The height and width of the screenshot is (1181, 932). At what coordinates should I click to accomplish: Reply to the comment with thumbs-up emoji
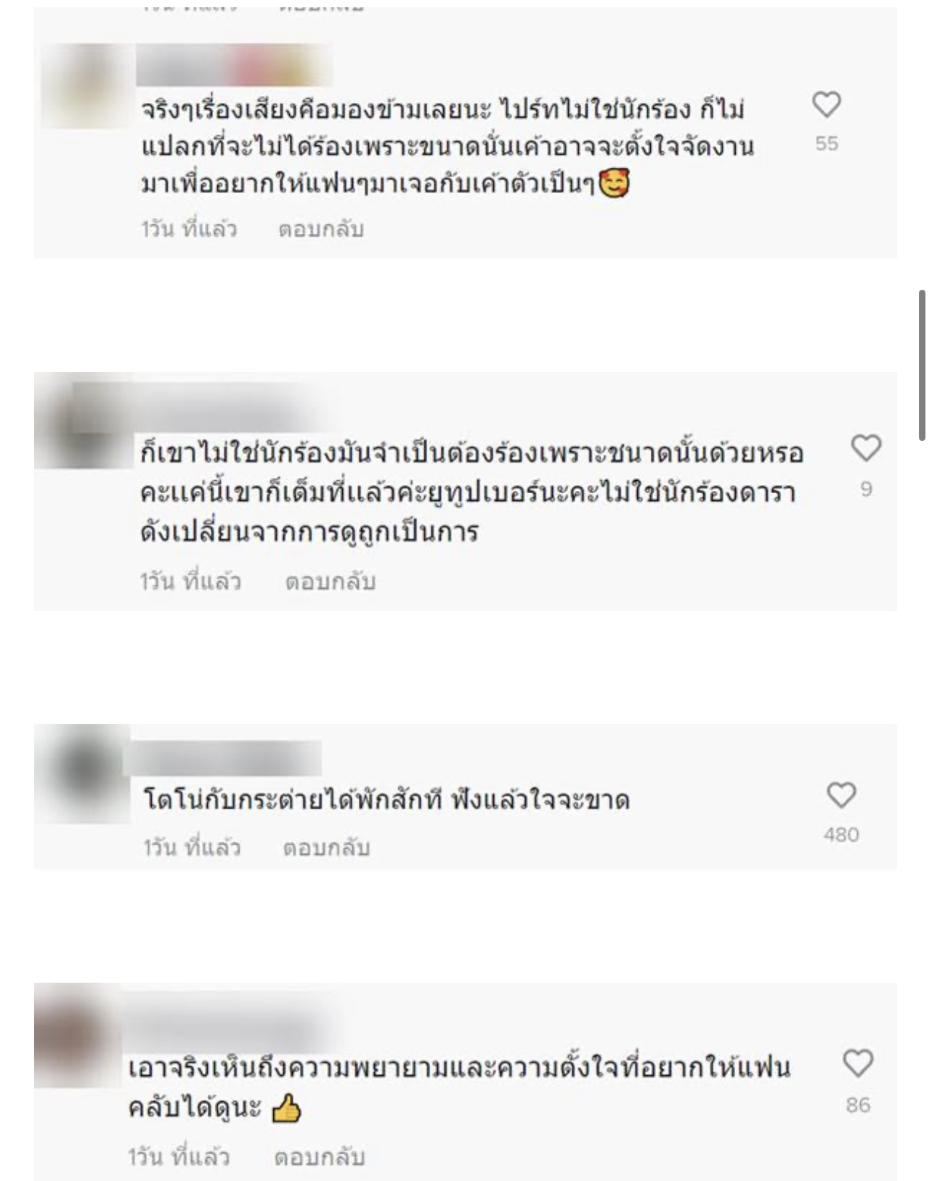[320, 1157]
